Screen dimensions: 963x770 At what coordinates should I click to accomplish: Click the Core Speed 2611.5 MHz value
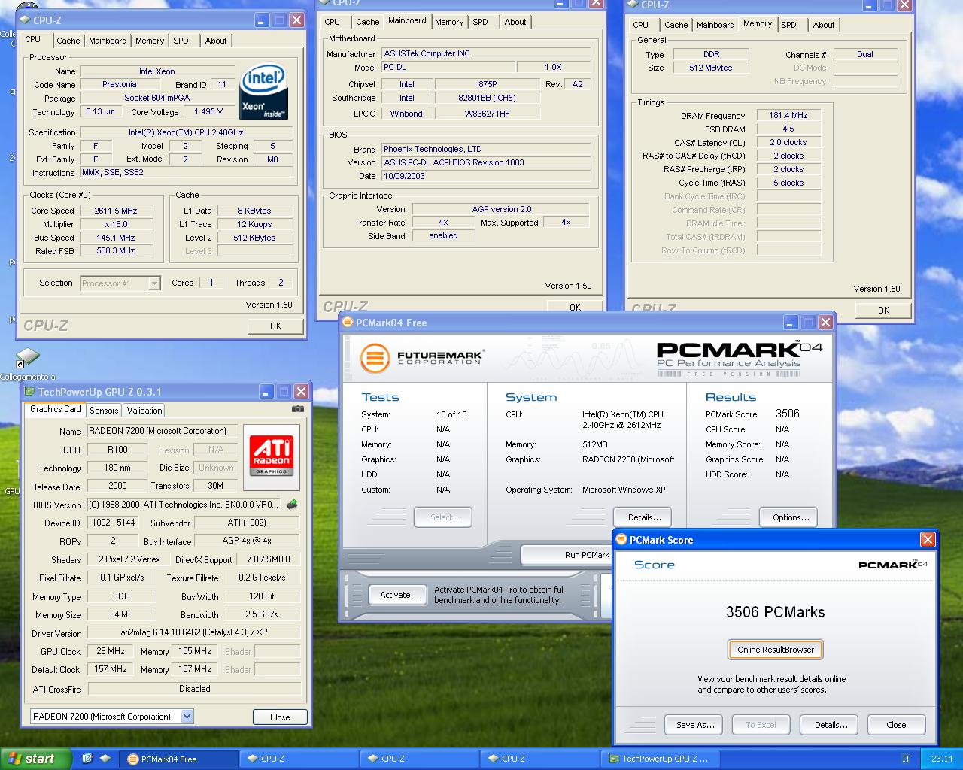tap(116, 211)
